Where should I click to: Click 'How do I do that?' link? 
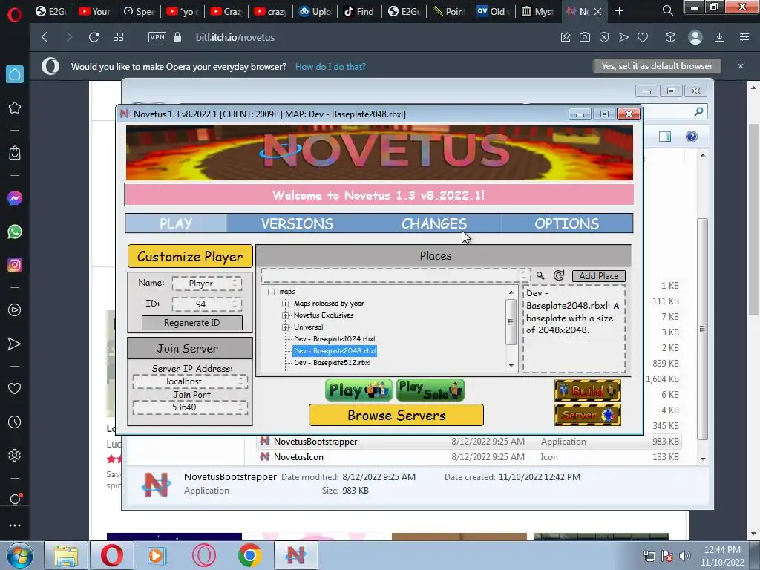point(330,66)
